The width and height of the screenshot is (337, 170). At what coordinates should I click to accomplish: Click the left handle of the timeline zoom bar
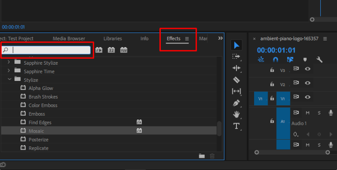pyautogui.click(x=256, y=152)
